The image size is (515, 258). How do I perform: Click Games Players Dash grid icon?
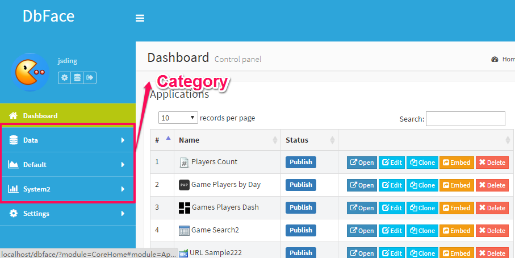(185, 208)
